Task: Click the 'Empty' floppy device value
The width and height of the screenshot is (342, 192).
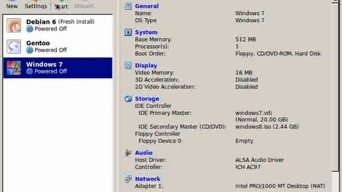Action: 244,141
